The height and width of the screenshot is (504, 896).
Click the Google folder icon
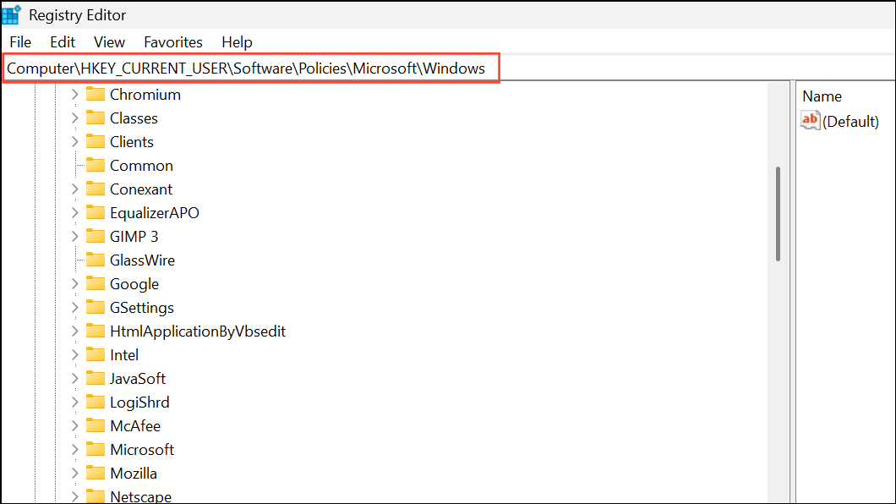(x=96, y=283)
